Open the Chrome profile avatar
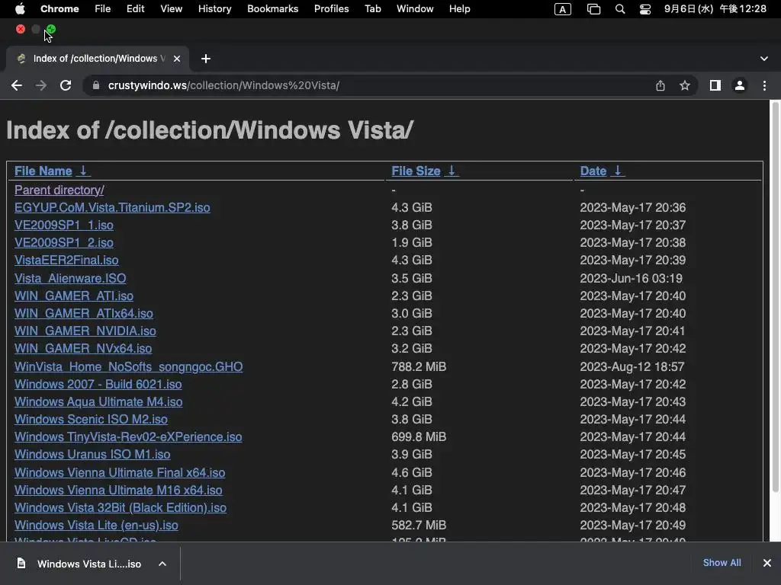The height and width of the screenshot is (585, 781). [739, 85]
